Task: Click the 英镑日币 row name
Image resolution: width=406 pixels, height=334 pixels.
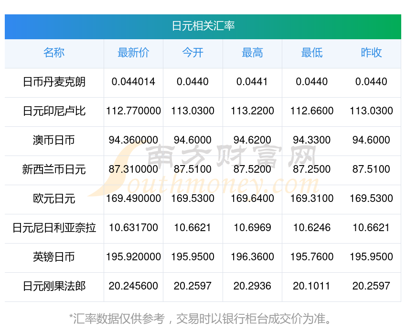Action: pos(54,257)
